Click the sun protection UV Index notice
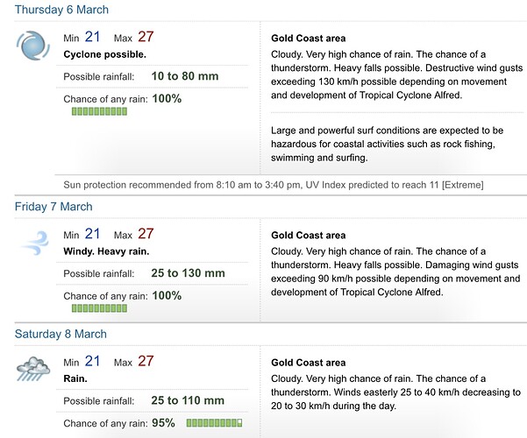527x438 pixels. point(274,185)
